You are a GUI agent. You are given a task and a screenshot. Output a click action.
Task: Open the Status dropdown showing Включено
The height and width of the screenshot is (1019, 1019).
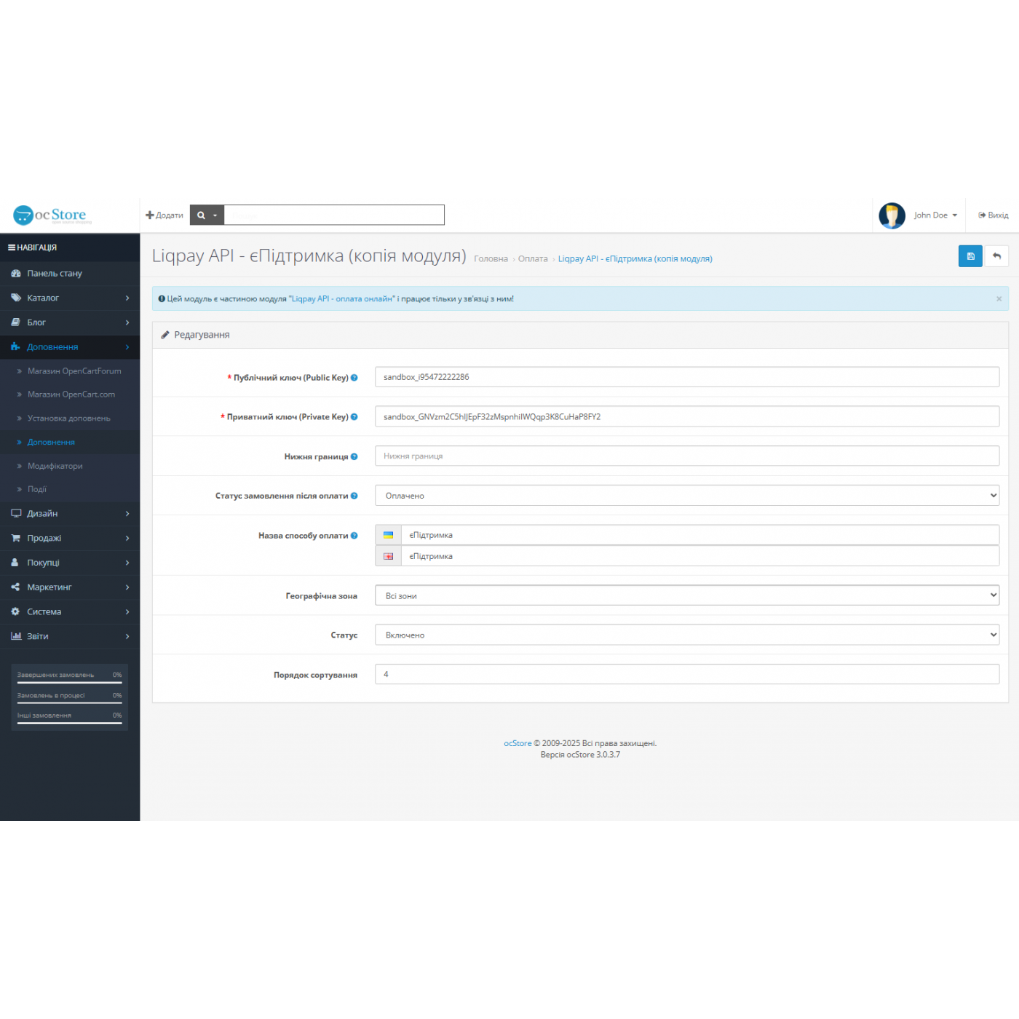tap(686, 635)
